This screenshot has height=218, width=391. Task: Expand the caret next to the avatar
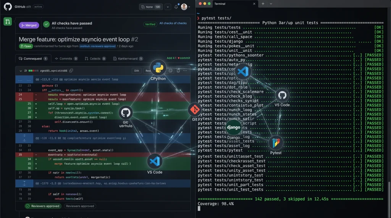189,7
